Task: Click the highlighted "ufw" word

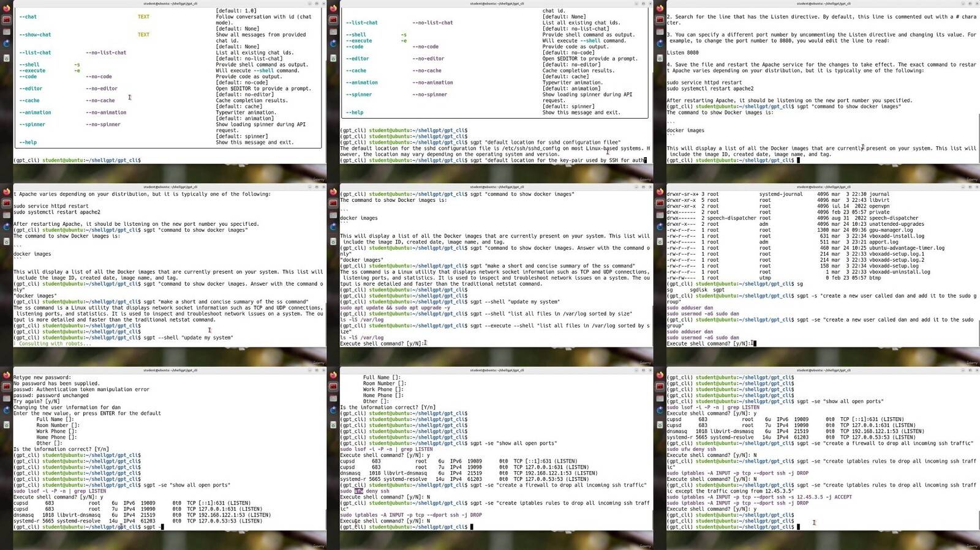Action: click(359, 491)
